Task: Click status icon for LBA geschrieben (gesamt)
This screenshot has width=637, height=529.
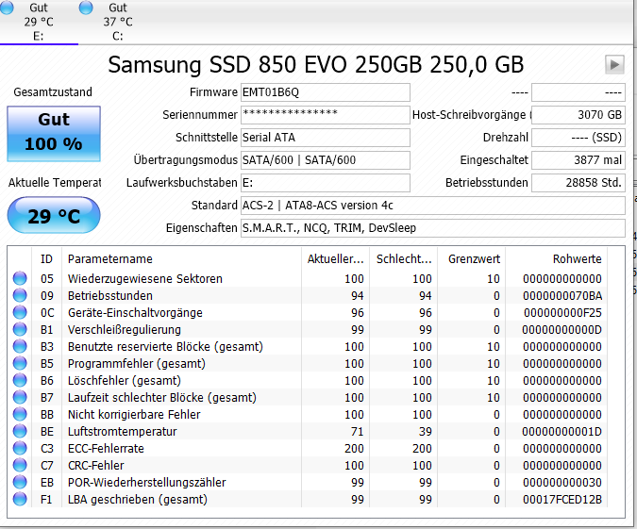Action: coord(20,500)
